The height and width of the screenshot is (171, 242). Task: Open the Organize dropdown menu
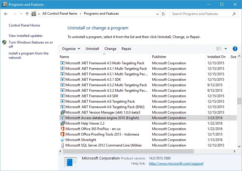coord(71,49)
